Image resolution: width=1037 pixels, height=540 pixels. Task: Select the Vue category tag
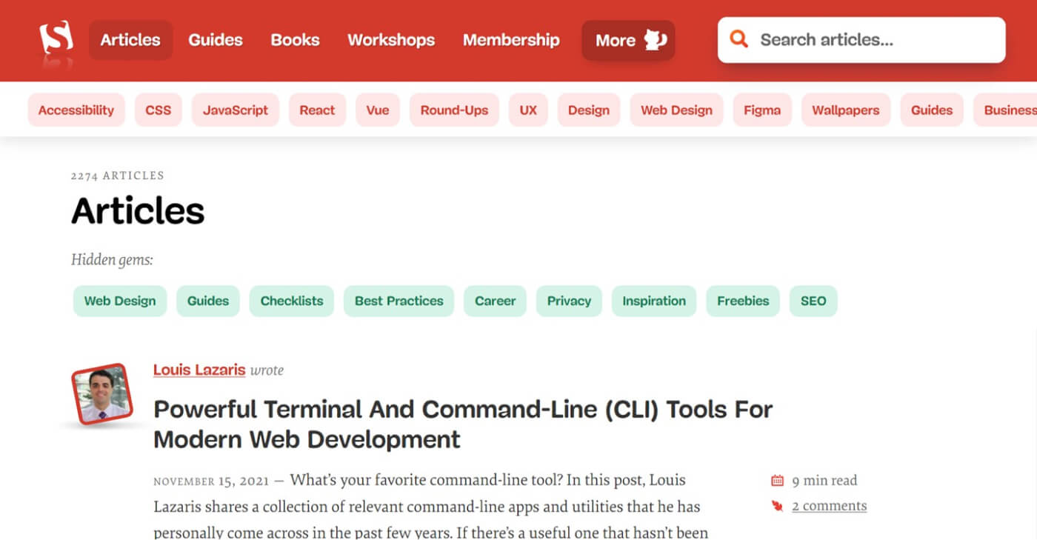pos(378,110)
